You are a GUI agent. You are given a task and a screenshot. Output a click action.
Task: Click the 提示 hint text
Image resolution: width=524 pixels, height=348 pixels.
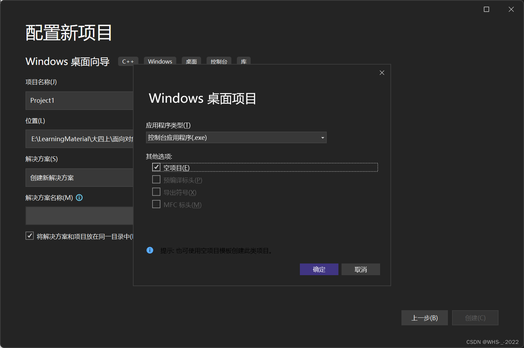(x=217, y=251)
